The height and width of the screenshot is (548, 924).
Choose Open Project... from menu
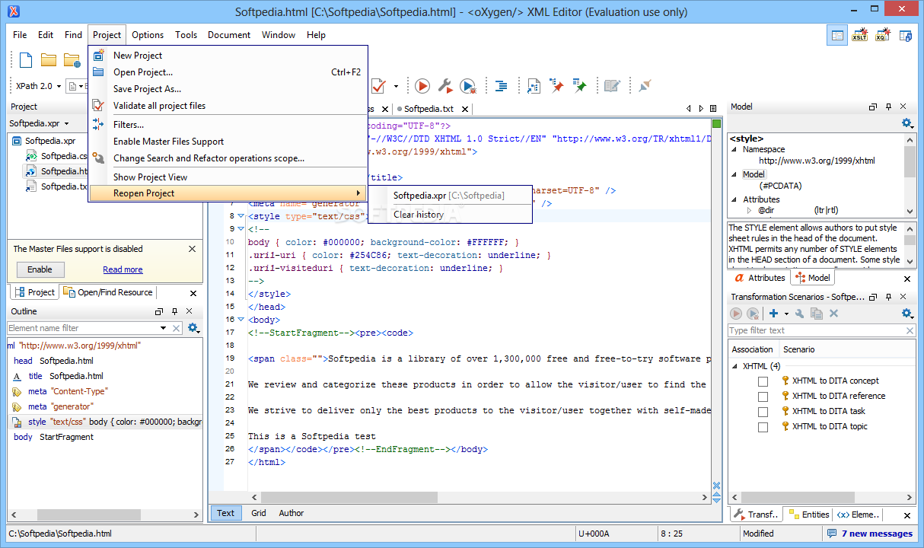click(x=228, y=72)
